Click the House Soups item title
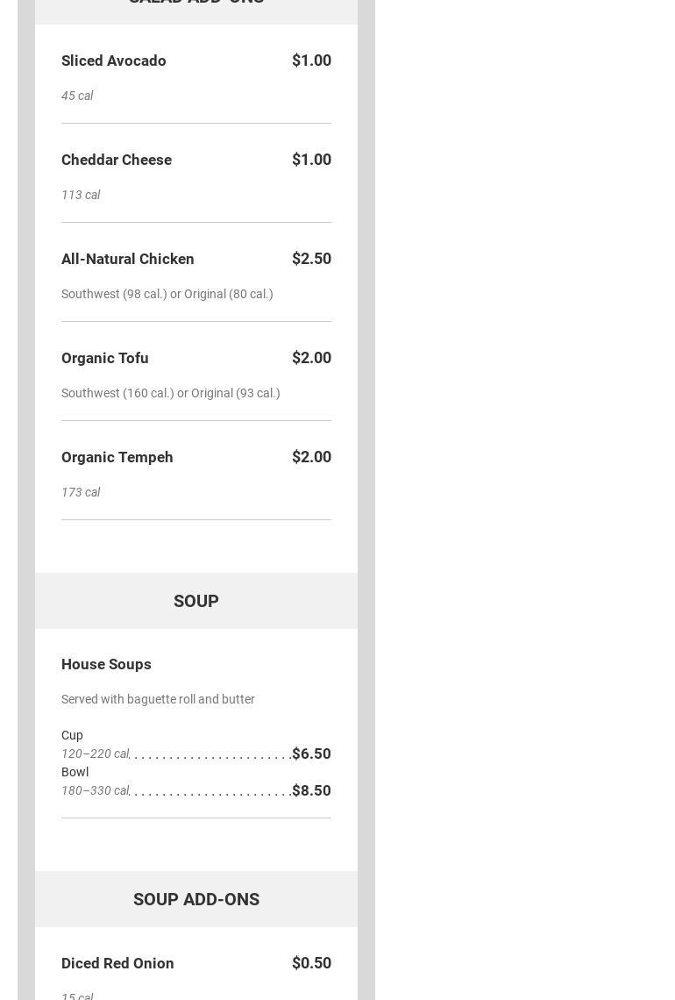This screenshot has width=675, height=1000. pos(106,664)
